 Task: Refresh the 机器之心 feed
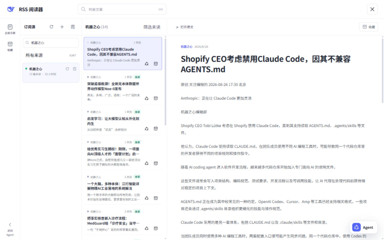click(67, 69)
